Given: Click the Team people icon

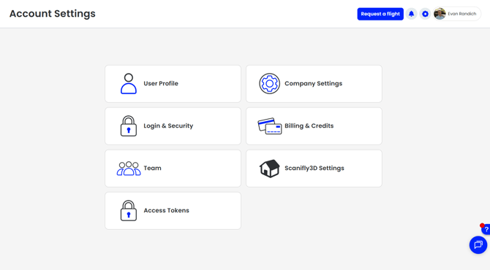Looking at the screenshot, I should 129,169.
